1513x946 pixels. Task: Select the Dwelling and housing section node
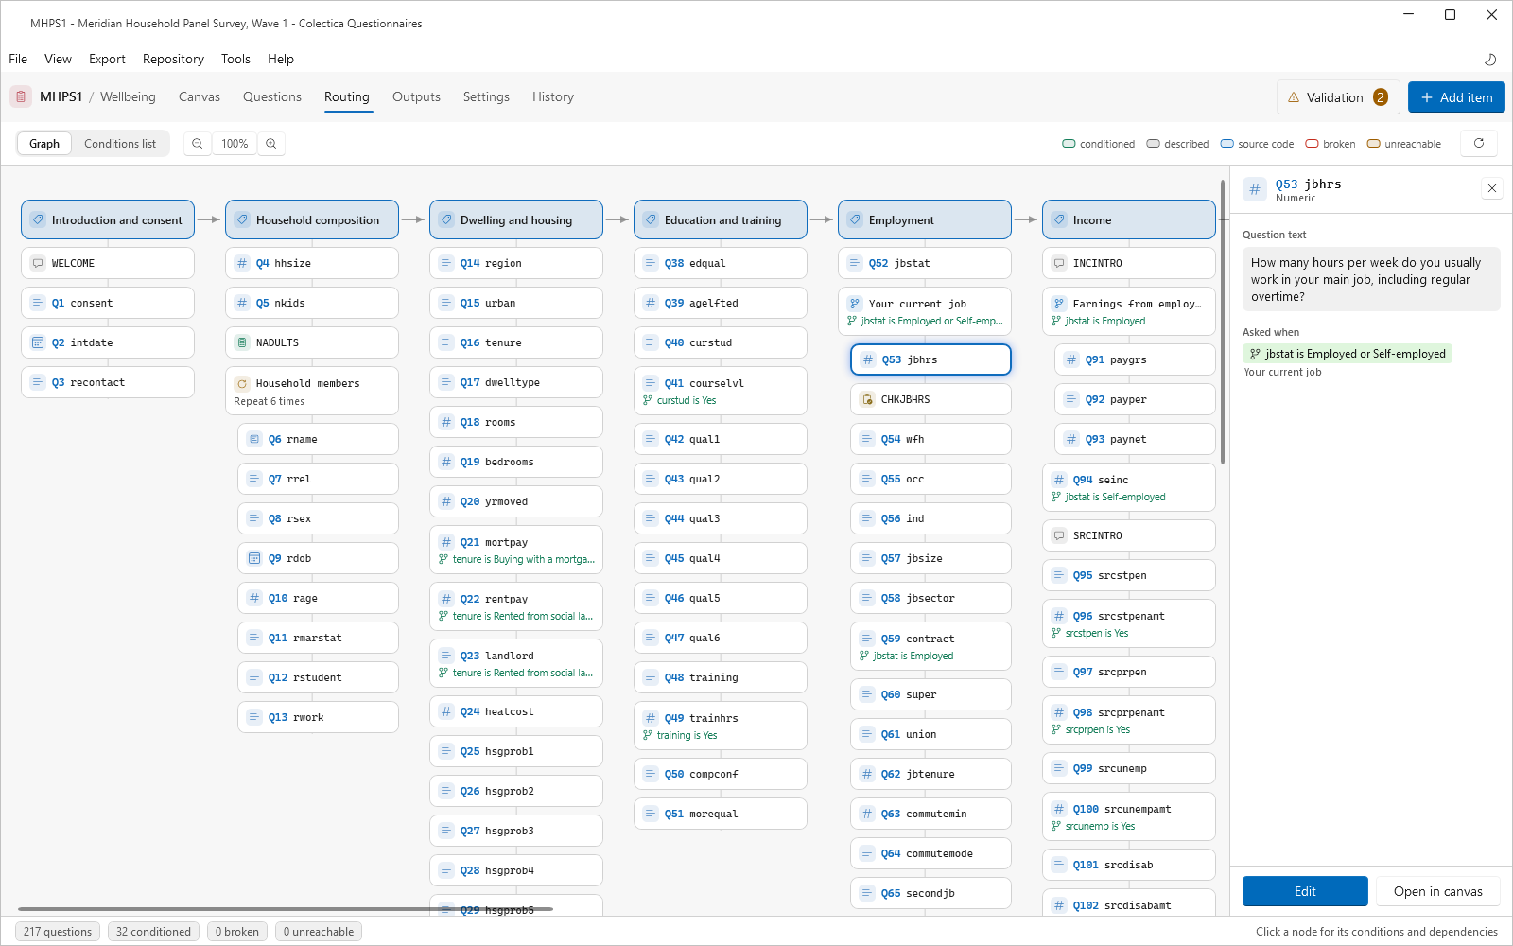coord(516,219)
